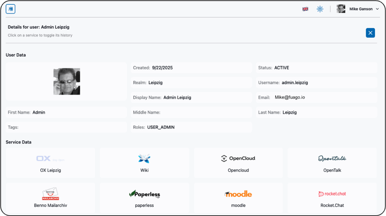Screen dimensions: 386x216
Task: Open the OpenTalk service card
Action: click(332, 162)
